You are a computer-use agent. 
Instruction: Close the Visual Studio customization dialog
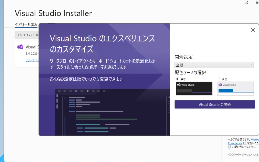click(x=253, y=30)
